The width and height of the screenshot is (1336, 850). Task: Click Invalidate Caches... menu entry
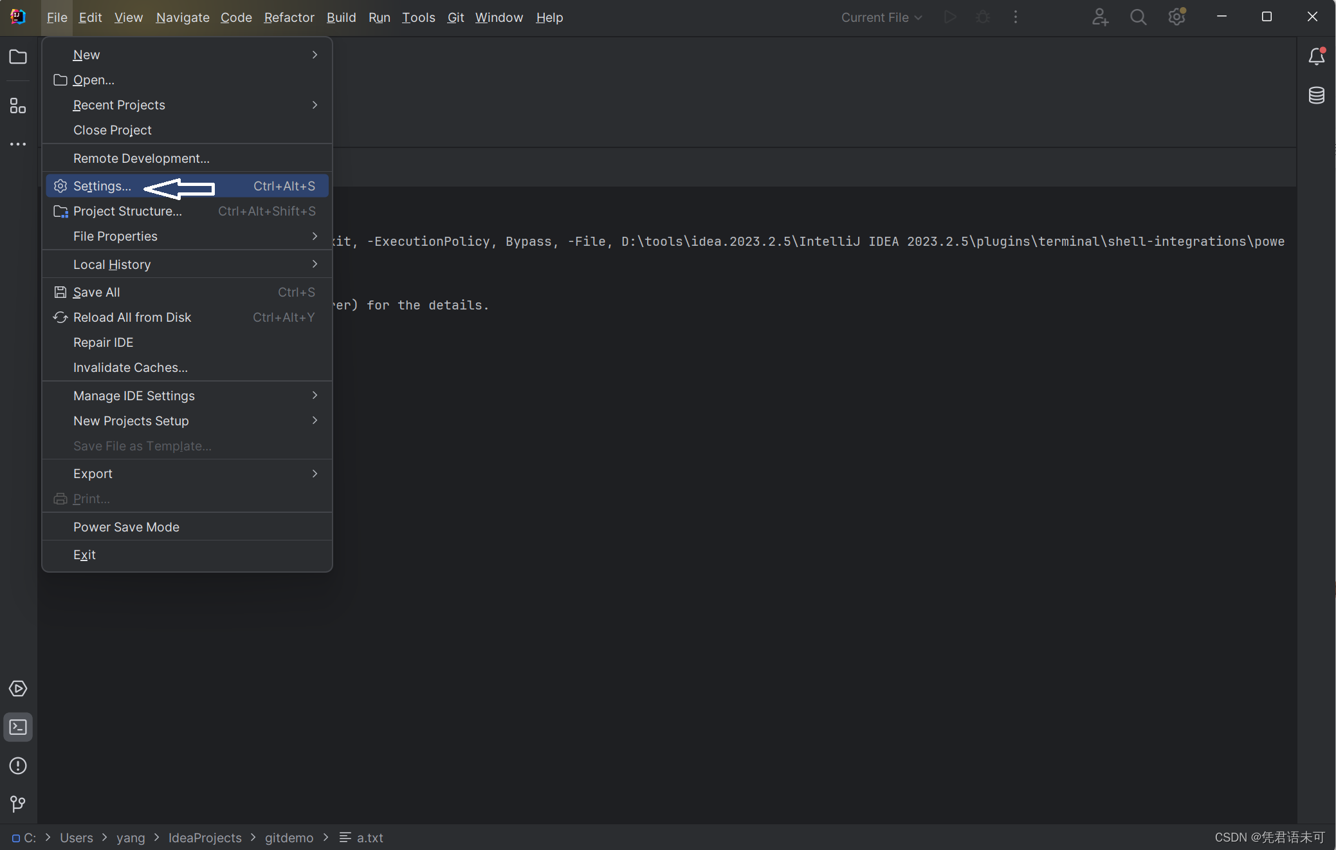(x=131, y=367)
